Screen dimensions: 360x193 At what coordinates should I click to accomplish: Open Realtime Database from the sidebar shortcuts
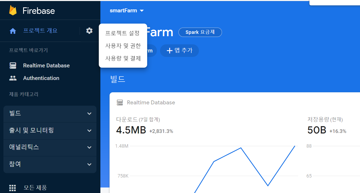tap(46, 66)
